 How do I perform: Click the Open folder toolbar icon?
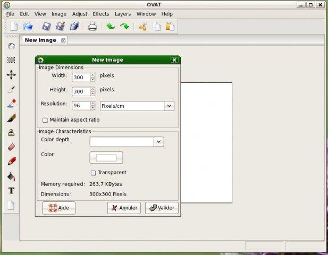[x=28, y=27]
